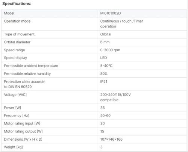
Task: Click the 80% relative humidity value
Action: click(x=104, y=74)
